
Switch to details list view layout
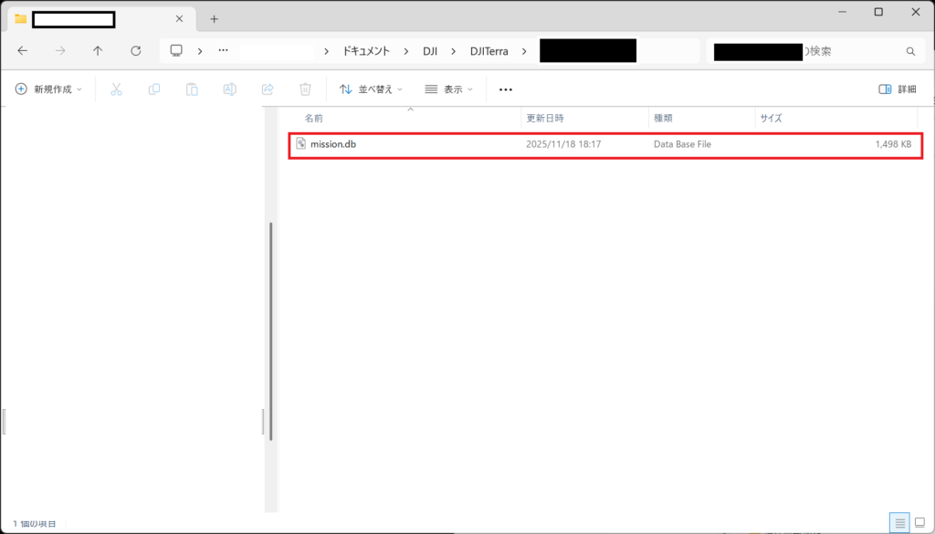(900, 523)
